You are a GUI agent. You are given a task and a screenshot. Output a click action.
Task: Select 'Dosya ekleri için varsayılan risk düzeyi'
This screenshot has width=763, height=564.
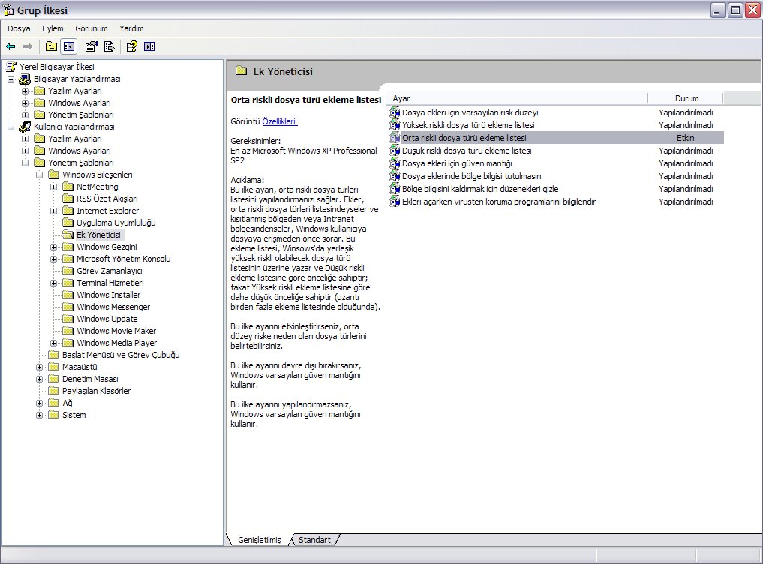pos(470,112)
